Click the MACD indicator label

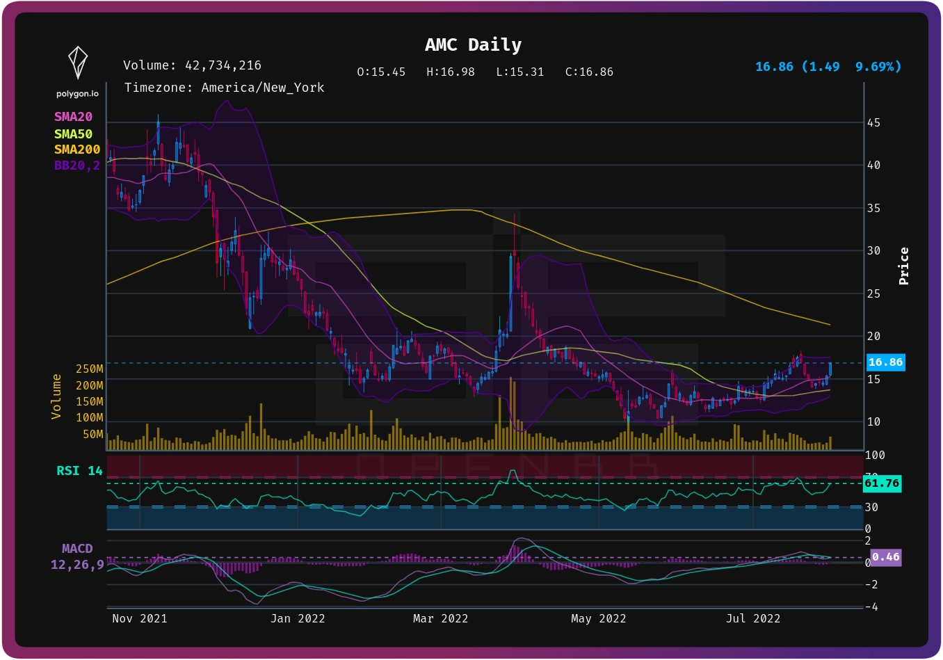point(77,549)
